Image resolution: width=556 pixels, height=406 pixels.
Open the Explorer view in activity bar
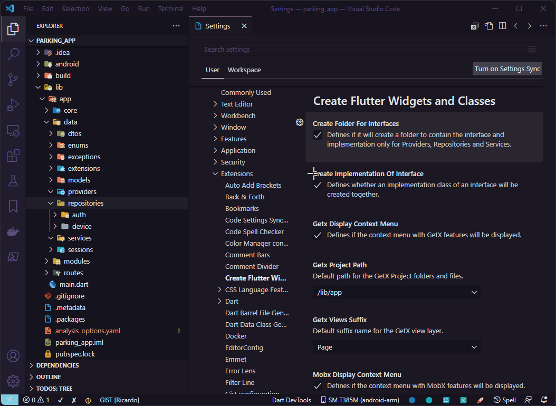point(13,28)
